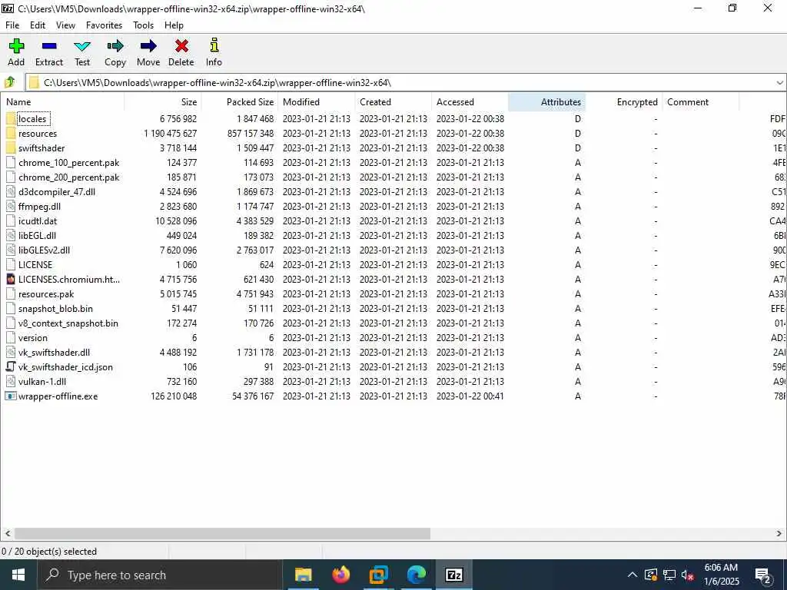Select the wrapper-offline.exe file icon
787x590 pixels.
pyautogui.click(x=11, y=396)
